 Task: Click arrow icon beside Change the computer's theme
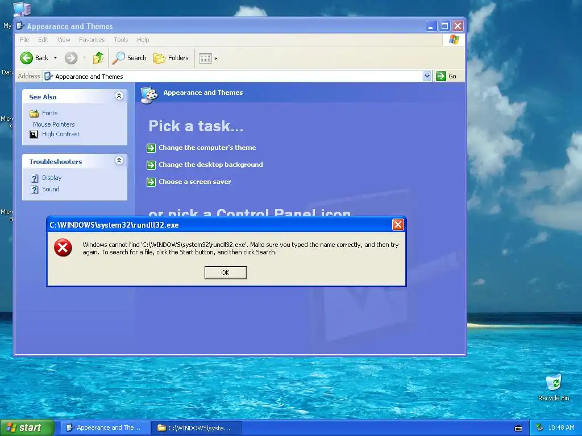pyautogui.click(x=151, y=148)
